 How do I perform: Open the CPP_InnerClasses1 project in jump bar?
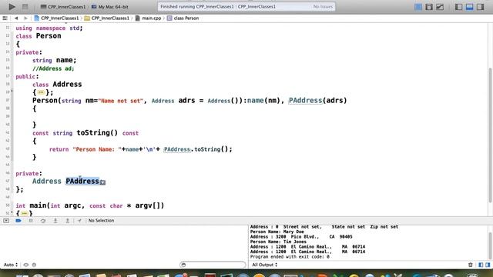click(56, 18)
